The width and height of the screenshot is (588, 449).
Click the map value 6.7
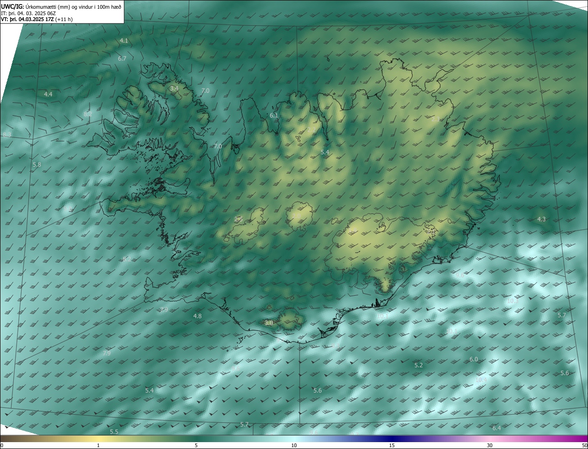pos(122,59)
